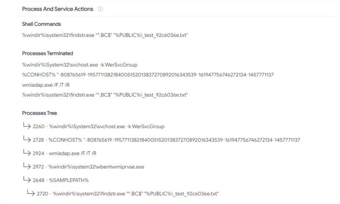Click the tree arrow icon for process 2924
Screen dimensions: 340x204
click(27, 152)
